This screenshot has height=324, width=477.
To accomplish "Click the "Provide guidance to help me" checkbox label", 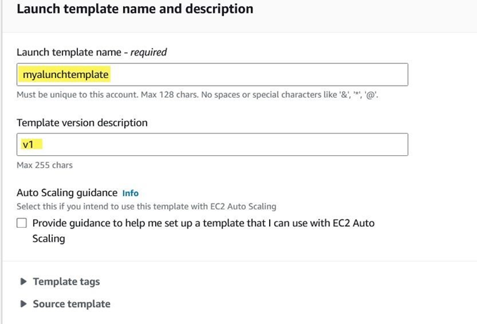I will point(203,223).
